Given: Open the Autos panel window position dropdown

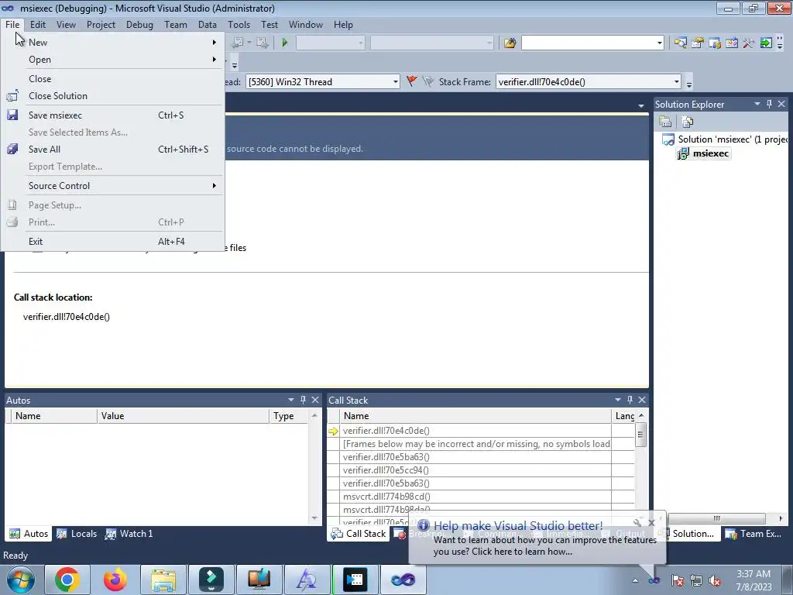Looking at the screenshot, I should tap(291, 400).
